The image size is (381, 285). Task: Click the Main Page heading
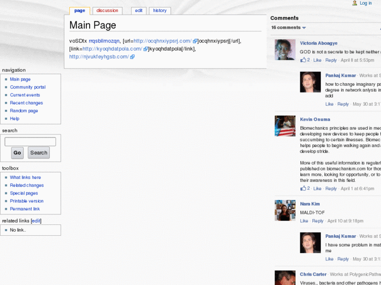pos(93,25)
